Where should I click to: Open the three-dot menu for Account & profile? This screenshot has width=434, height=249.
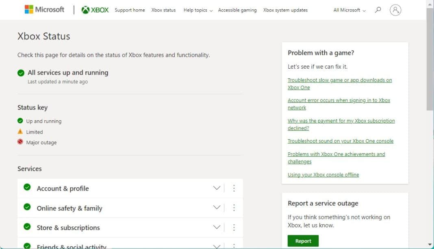pos(234,188)
